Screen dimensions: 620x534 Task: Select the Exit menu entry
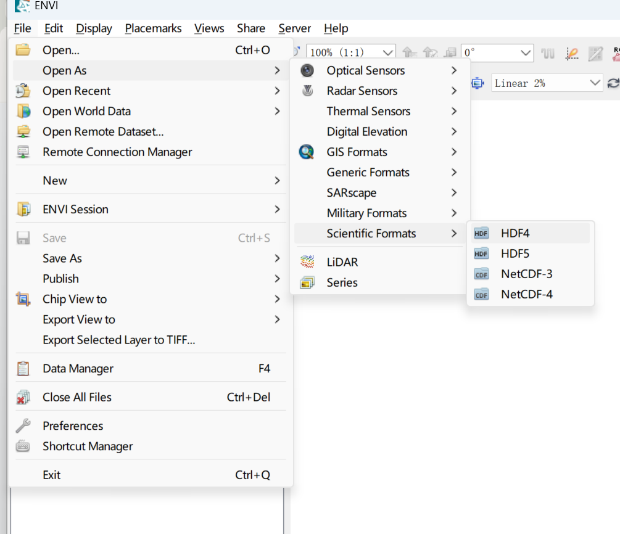tap(151, 475)
